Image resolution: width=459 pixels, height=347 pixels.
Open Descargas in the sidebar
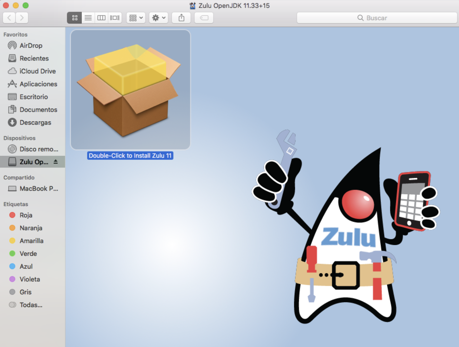coord(32,122)
